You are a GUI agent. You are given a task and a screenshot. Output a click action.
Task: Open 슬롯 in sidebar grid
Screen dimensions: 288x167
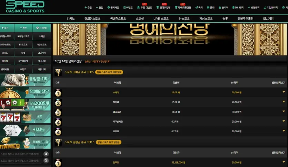click(x=23, y=53)
